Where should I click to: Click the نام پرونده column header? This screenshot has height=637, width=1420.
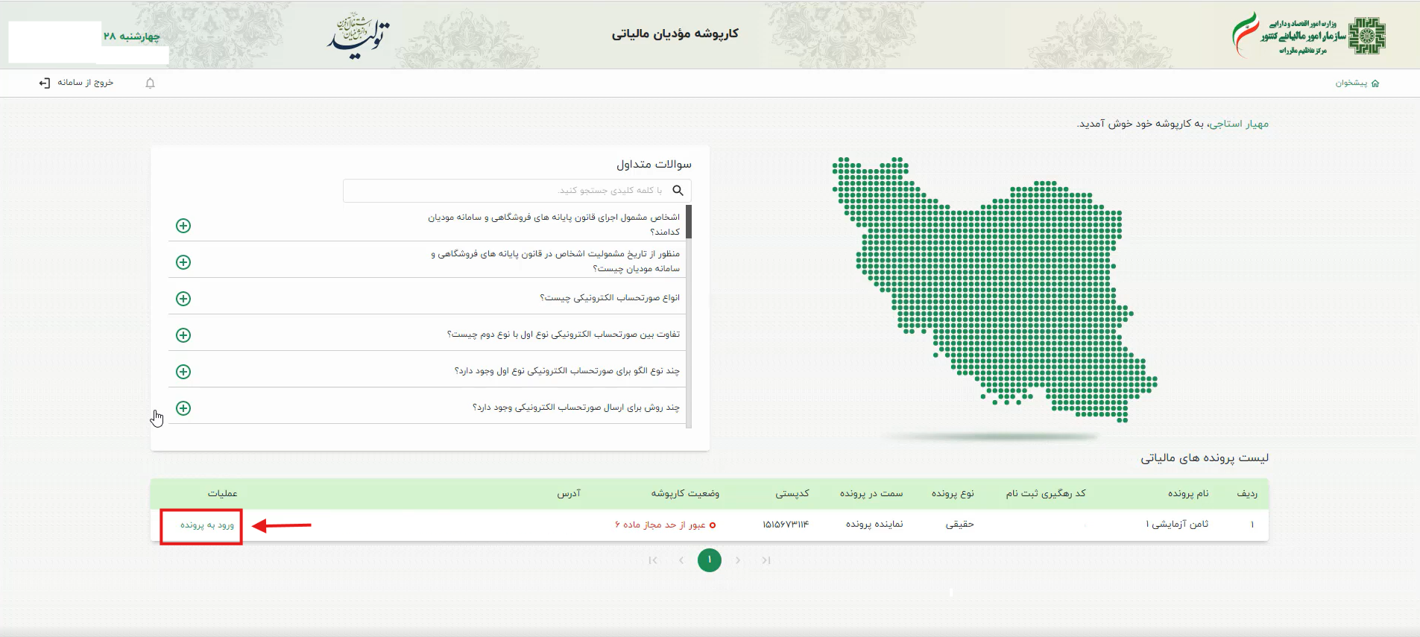(1188, 494)
